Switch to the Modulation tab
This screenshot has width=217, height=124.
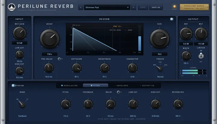pyautogui.click(x=69, y=85)
